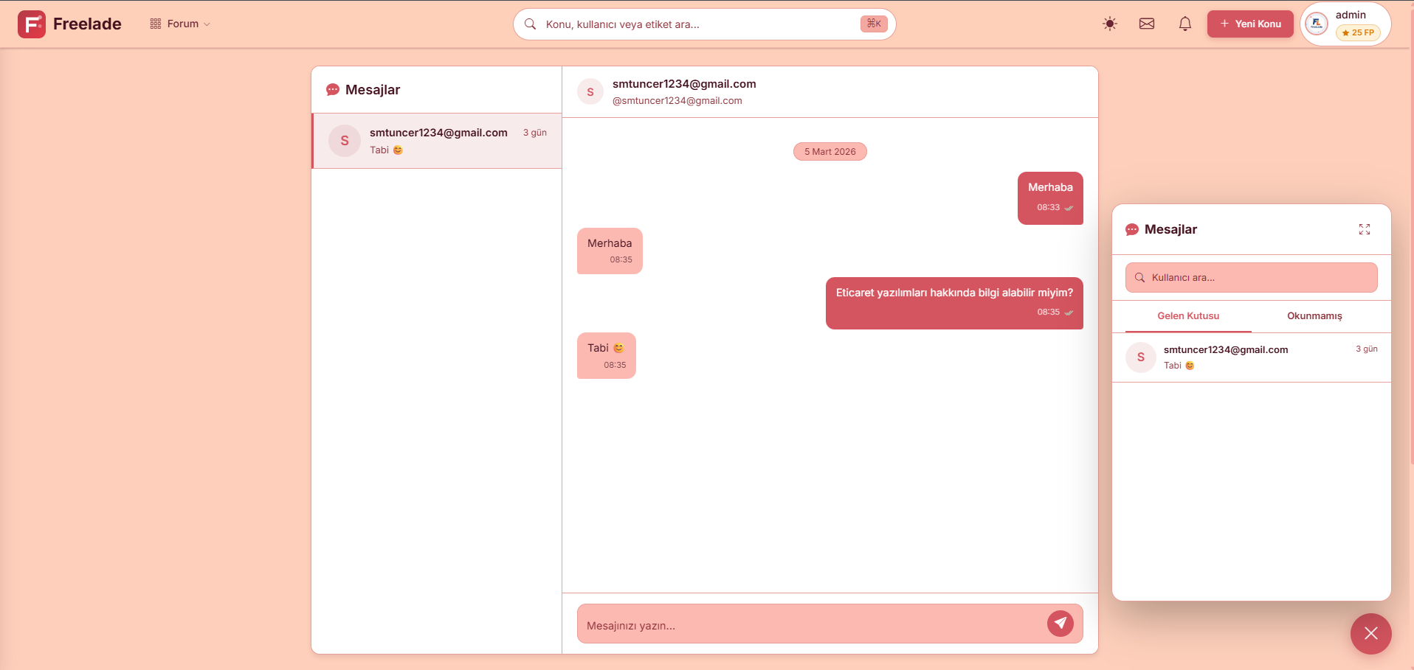Open the notifications bell

point(1185,24)
